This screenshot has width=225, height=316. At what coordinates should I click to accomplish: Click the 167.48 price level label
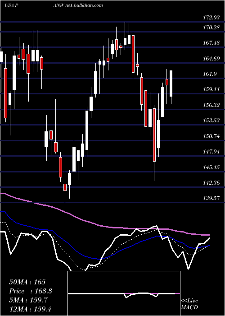pos(211,43)
